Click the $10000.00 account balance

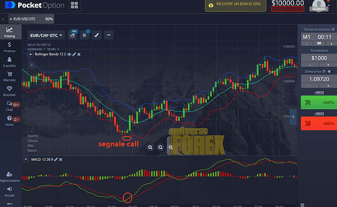pyautogui.click(x=288, y=4)
